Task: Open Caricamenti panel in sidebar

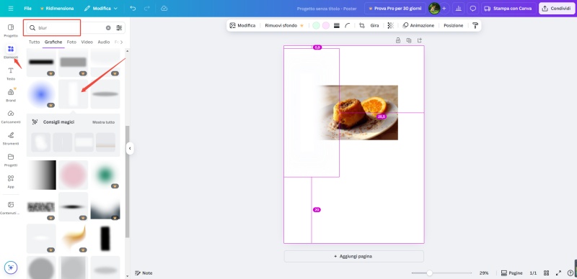Action: point(11,116)
